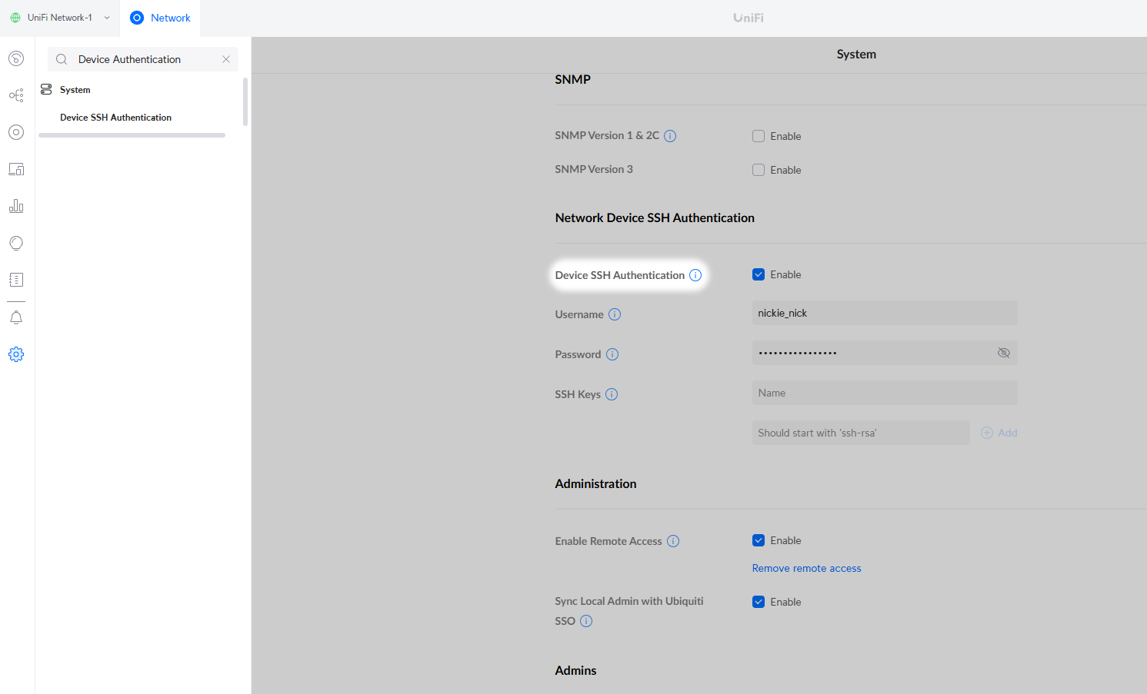Clear the Device Authentication search text
The width and height of the screenshot is (1147, 694).
[x=226, y=59]
